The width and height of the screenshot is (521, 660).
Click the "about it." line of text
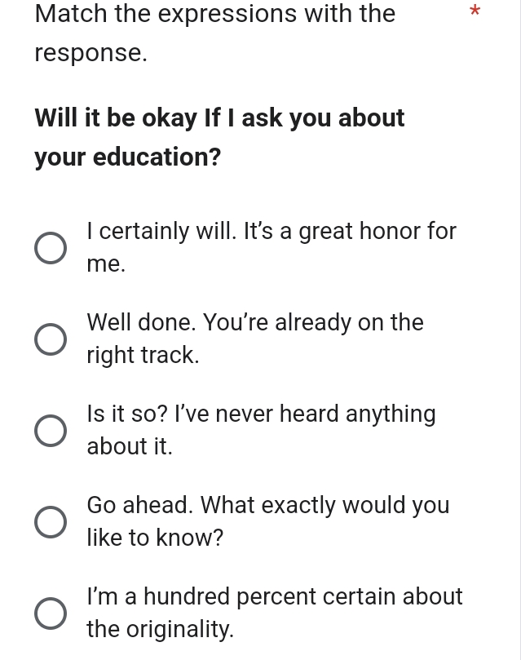[130, 447]
